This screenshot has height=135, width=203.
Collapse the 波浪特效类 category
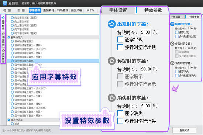[x=9, y=120]
